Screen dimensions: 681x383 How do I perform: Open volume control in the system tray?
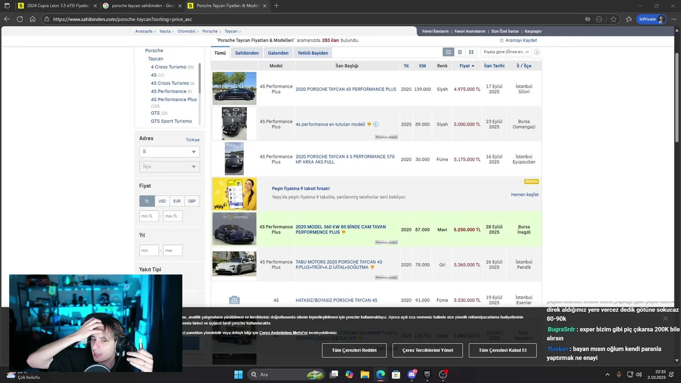[638, 374]
